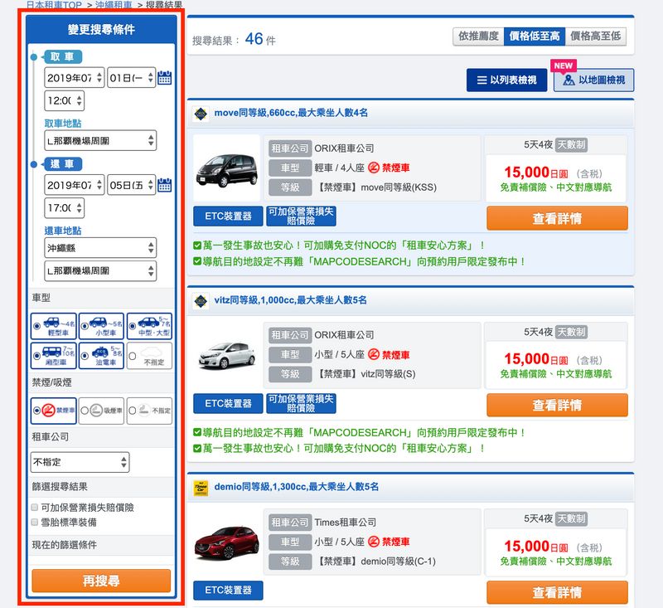Viewport: 663px width, 608px height.
Task: Click the 天數制 badge on move listing
Action: tap(571, 144)
